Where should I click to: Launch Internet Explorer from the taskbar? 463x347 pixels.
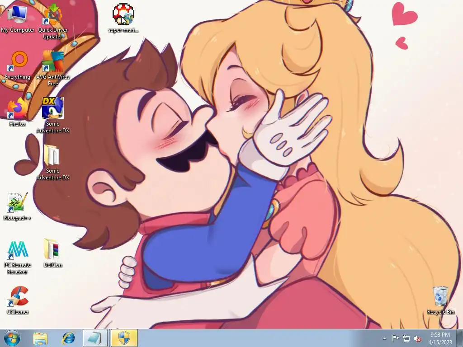coord(69,338)
